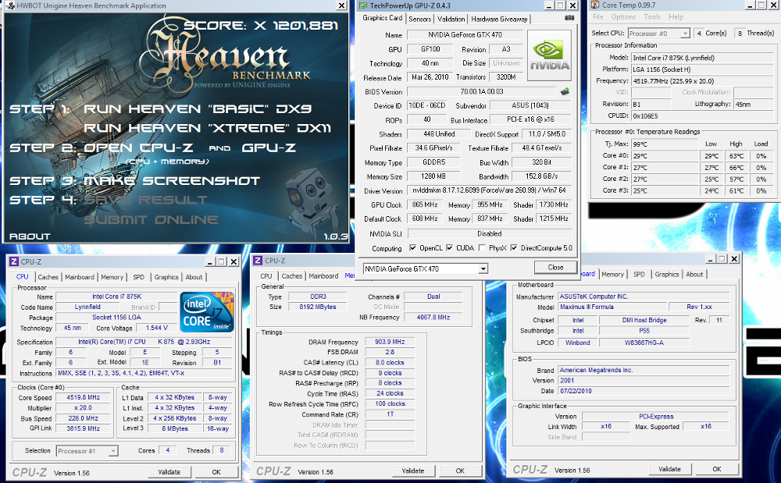This screenshot has height=483, width=781.
Task: Click Validate in the CPU-Z Mainboard window
Action: click(x=669, y=469)
